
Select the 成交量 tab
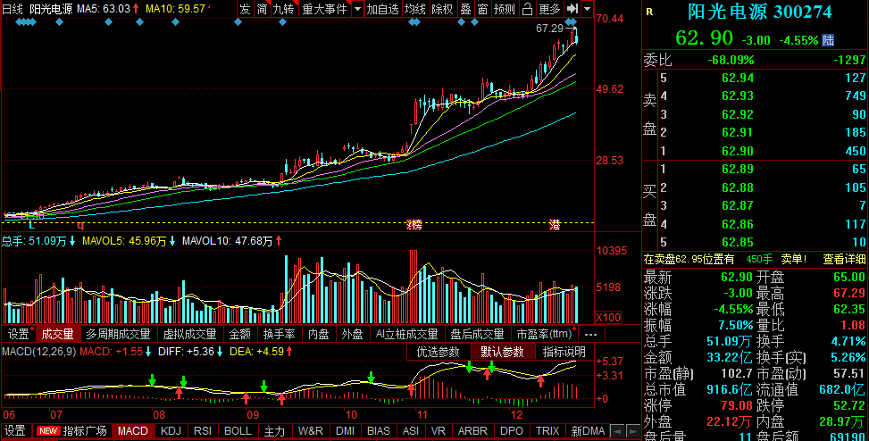pyautogui.click(x=58, y=334)
